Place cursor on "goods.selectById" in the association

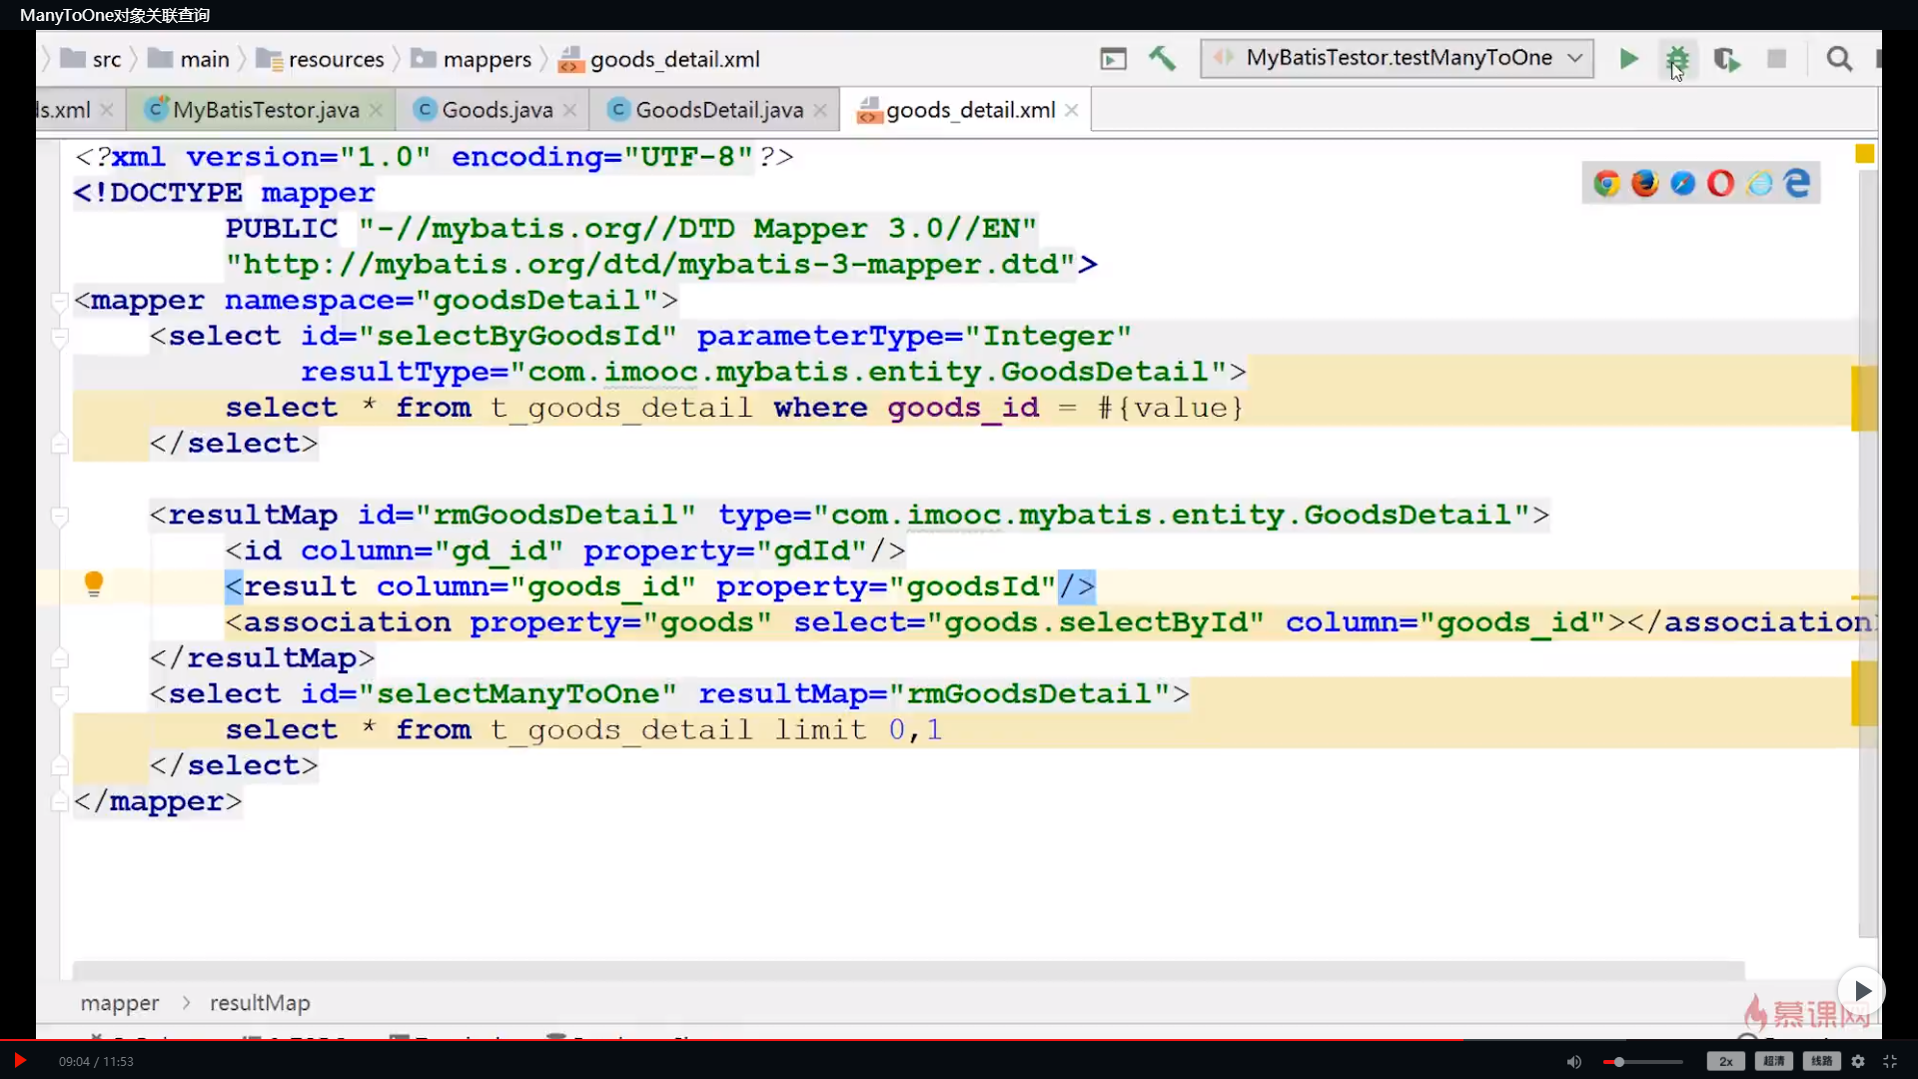coord(1095,622)
